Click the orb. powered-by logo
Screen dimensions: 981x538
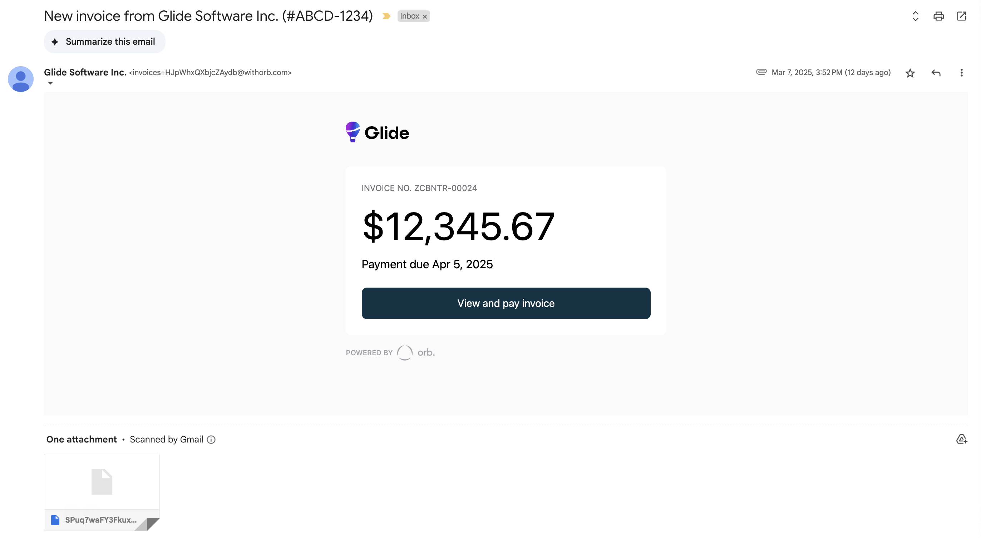click(x=416, y=352)
